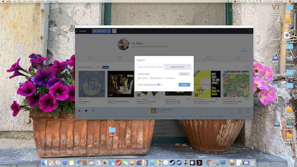Open the Homegrown album cover
297x167 pixels.
click(92, 84)
